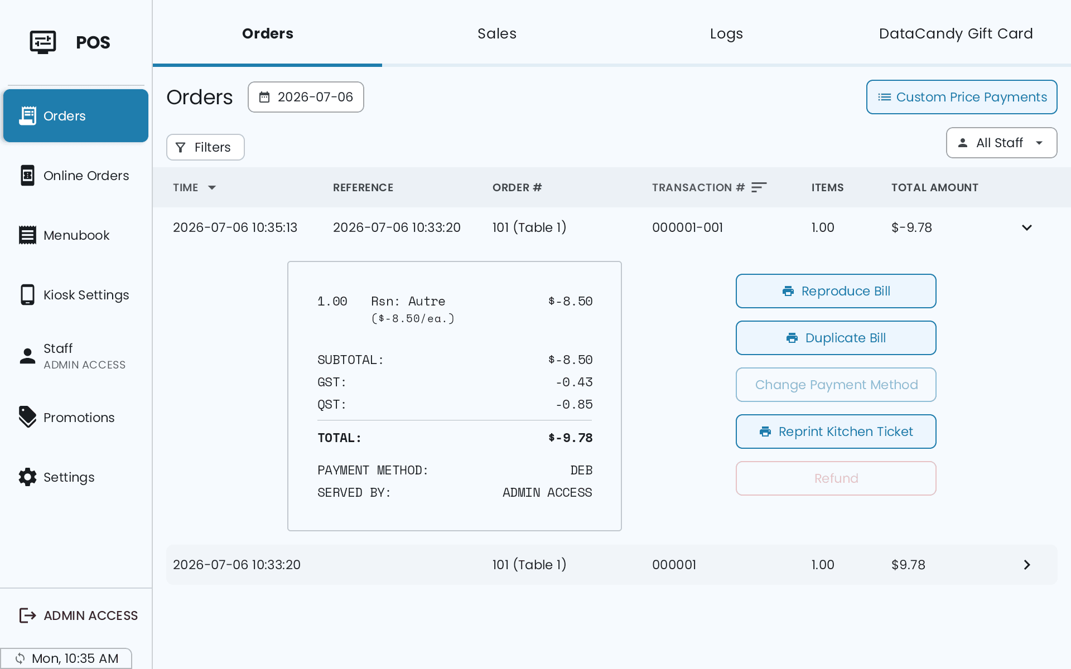Click the POS monitor logo icon
This screenshot has width=1071, height=669.
43,42
